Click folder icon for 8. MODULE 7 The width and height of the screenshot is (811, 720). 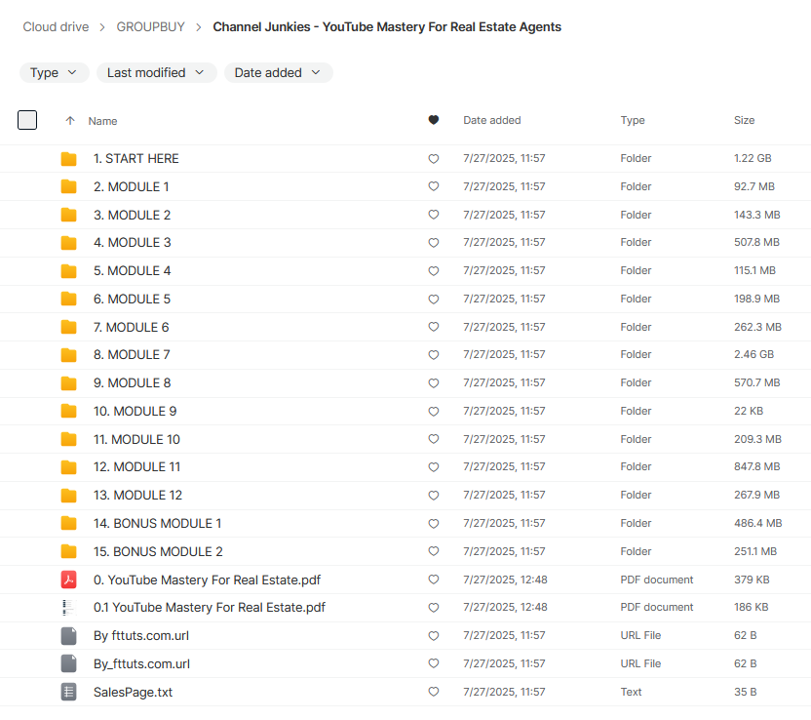68,355
